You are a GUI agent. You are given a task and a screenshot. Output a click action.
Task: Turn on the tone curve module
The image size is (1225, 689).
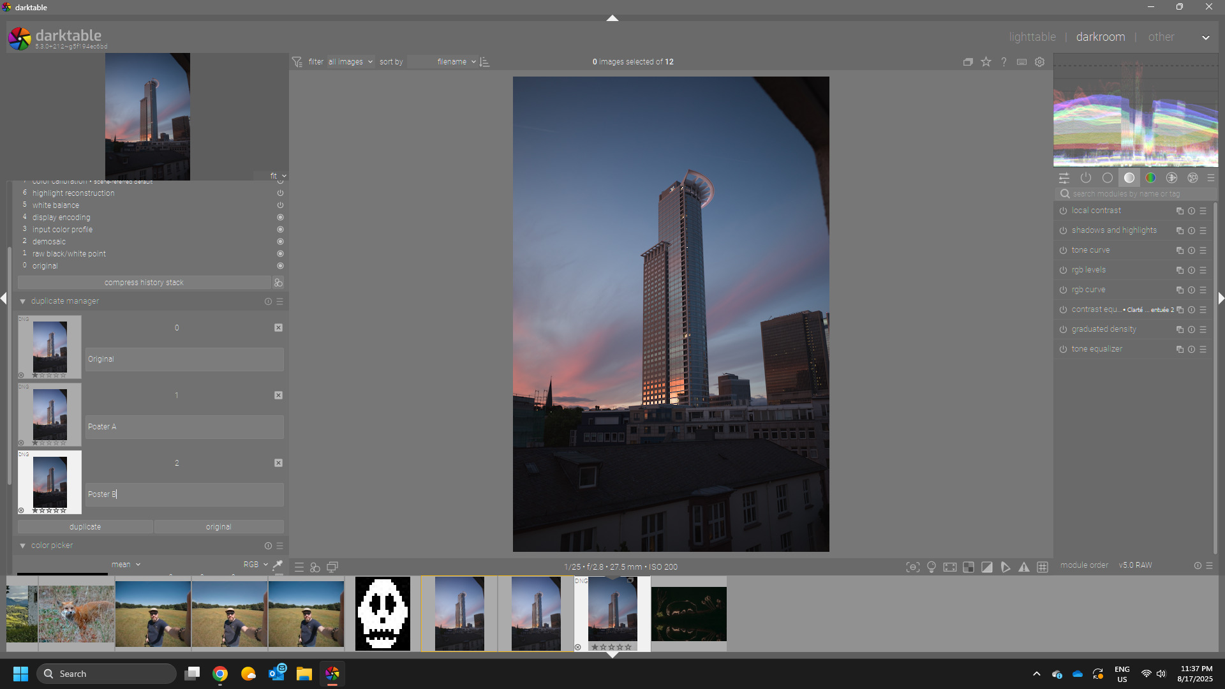click(1063, 250)
